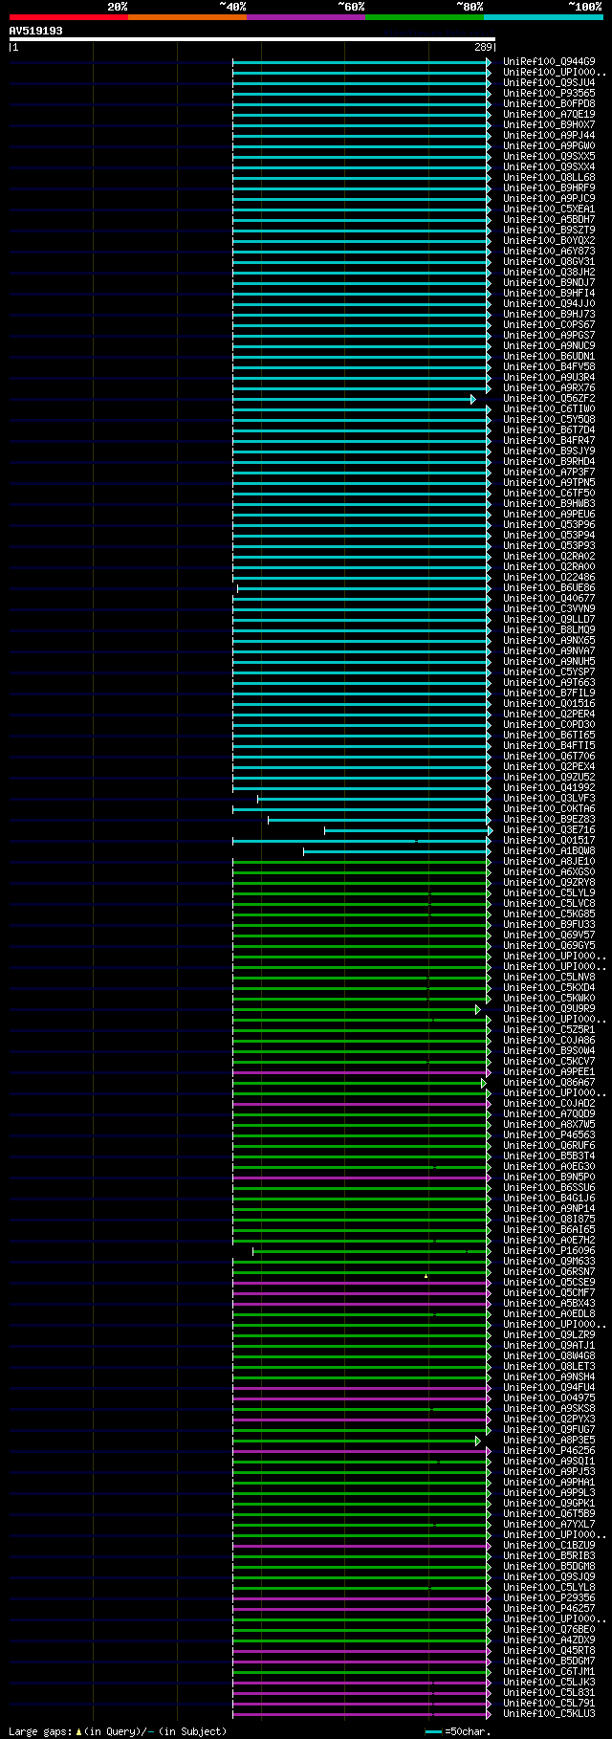This screenshot has width=612, height=1739.
Task: Open the UniRef100_Q8GV31 hit link
Action: point(549,262)
